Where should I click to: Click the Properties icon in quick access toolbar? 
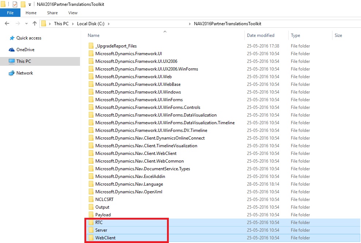pyautogui.click(x=15, y=4)
